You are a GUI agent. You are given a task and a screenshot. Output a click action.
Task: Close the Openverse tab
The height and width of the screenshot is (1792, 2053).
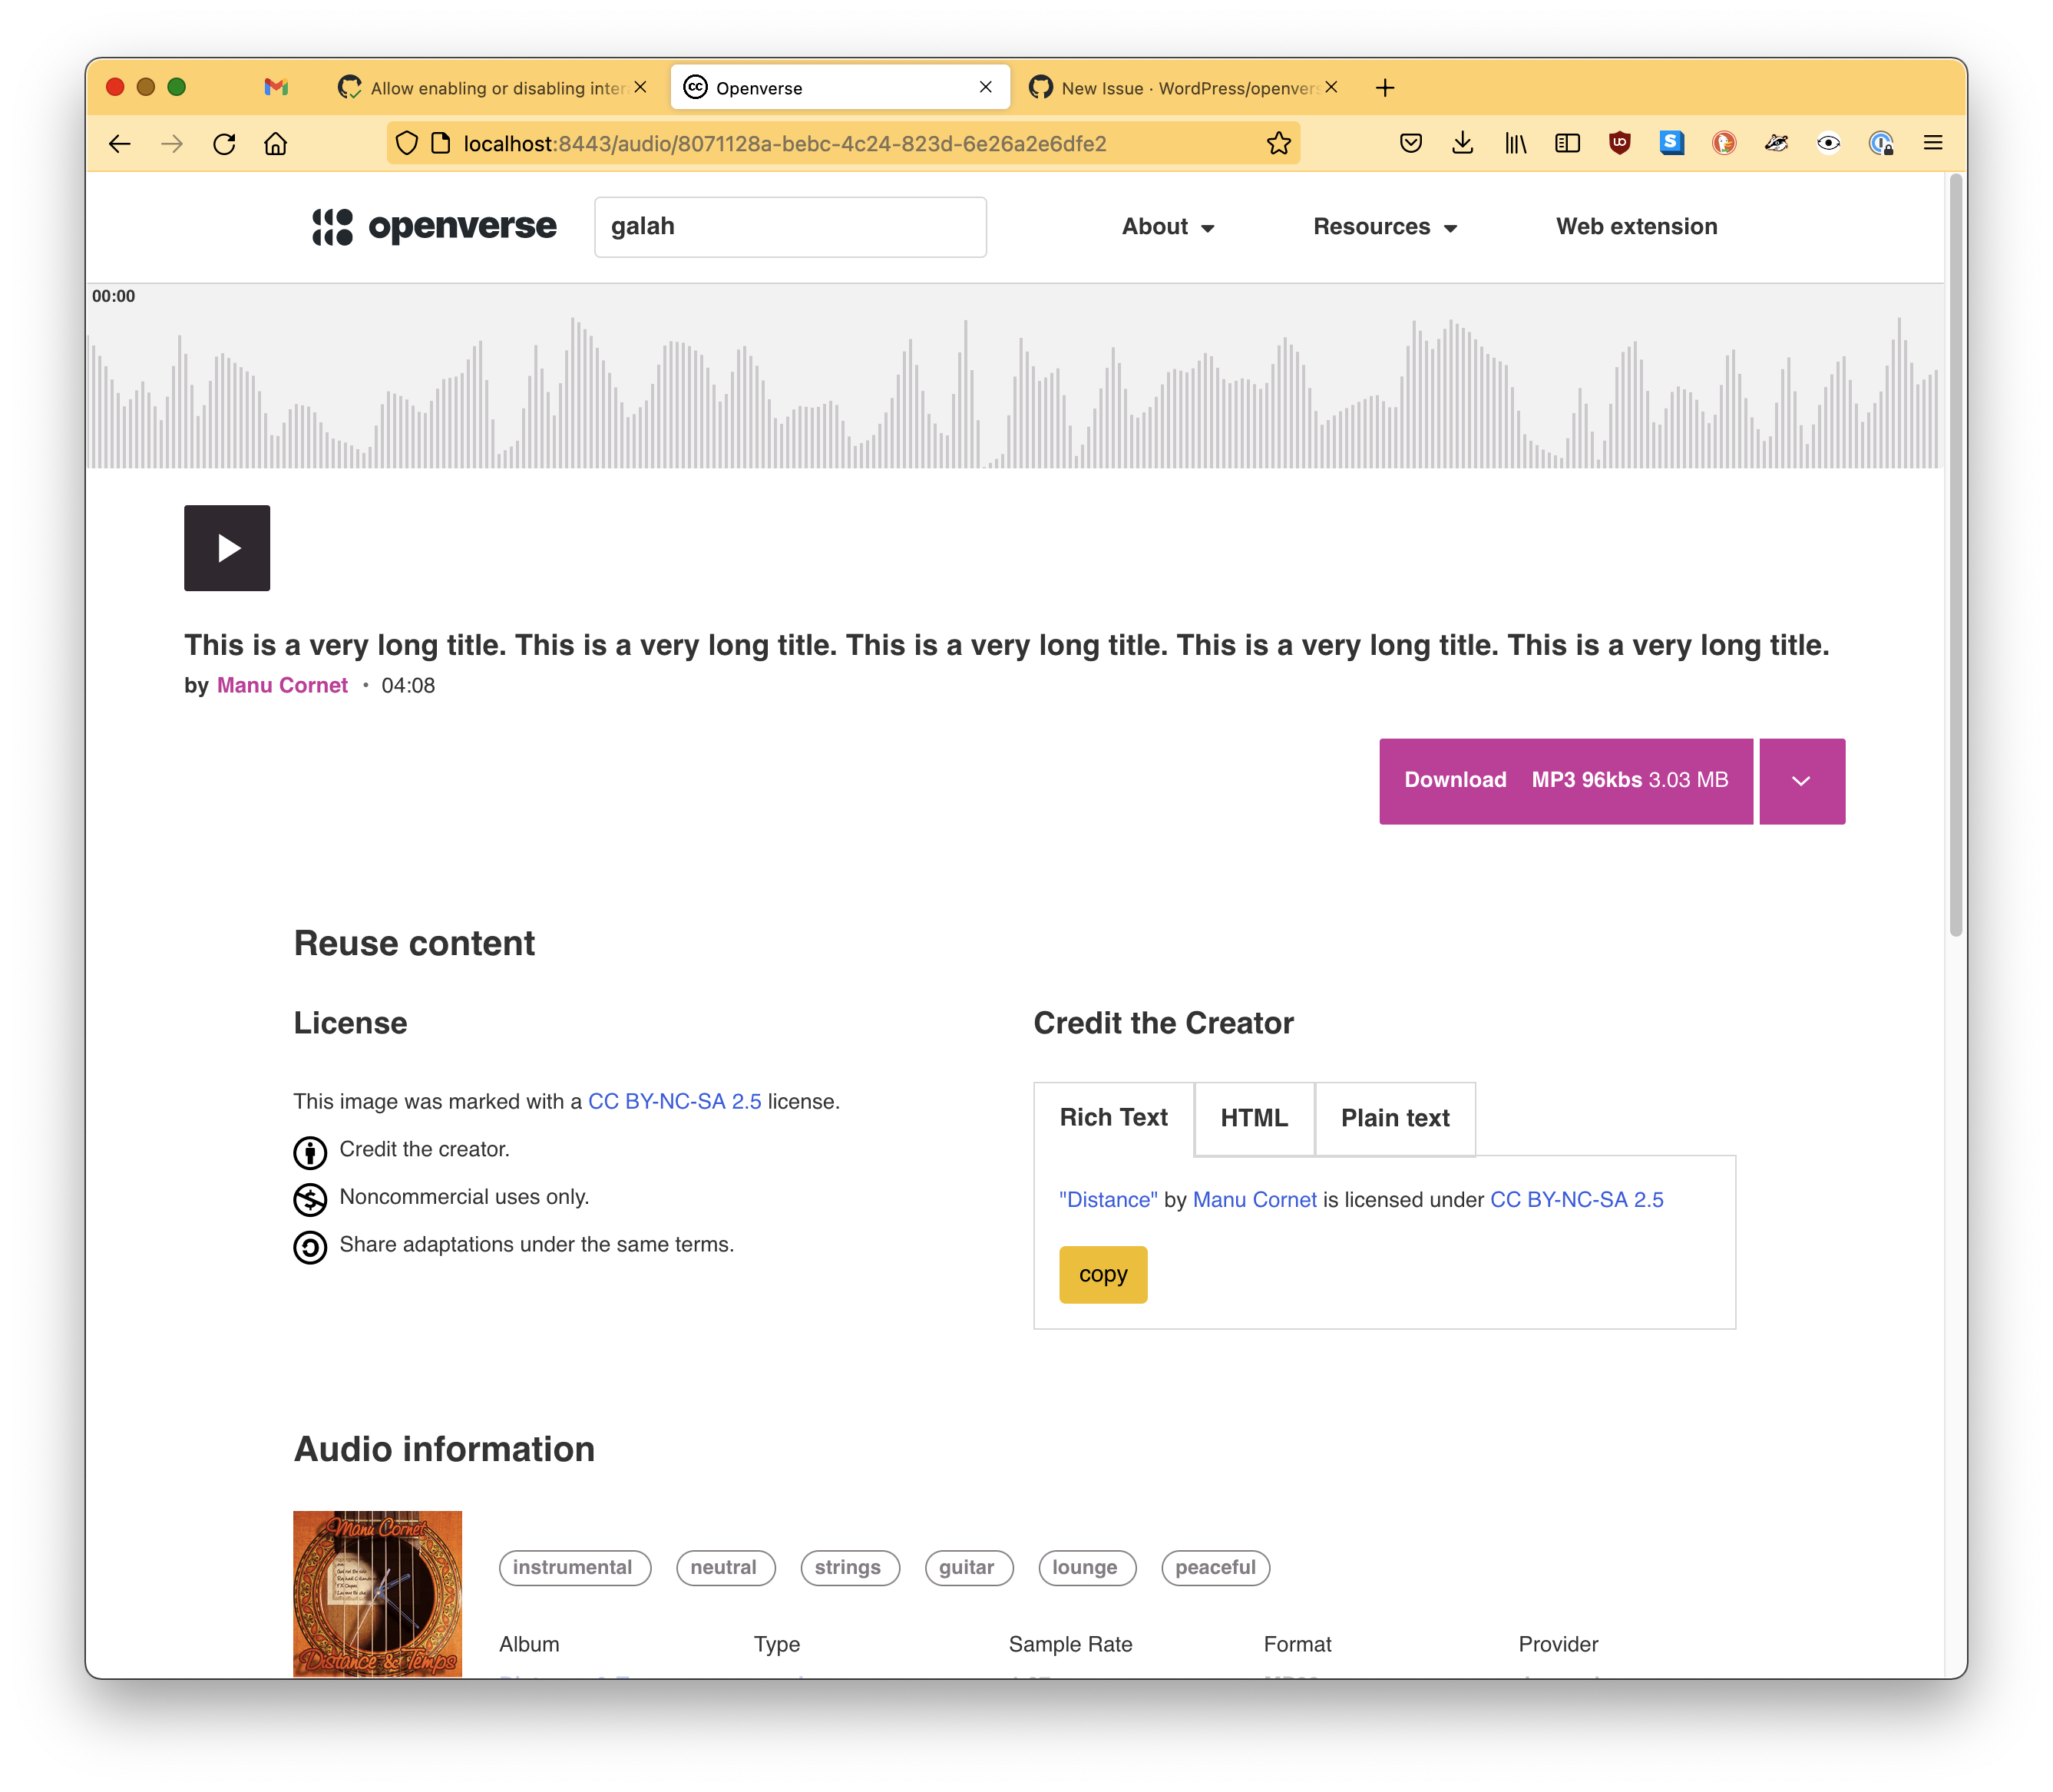986,88
